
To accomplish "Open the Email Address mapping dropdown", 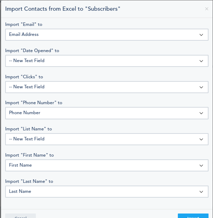I will pyautogui.click(x=106, y=34).
